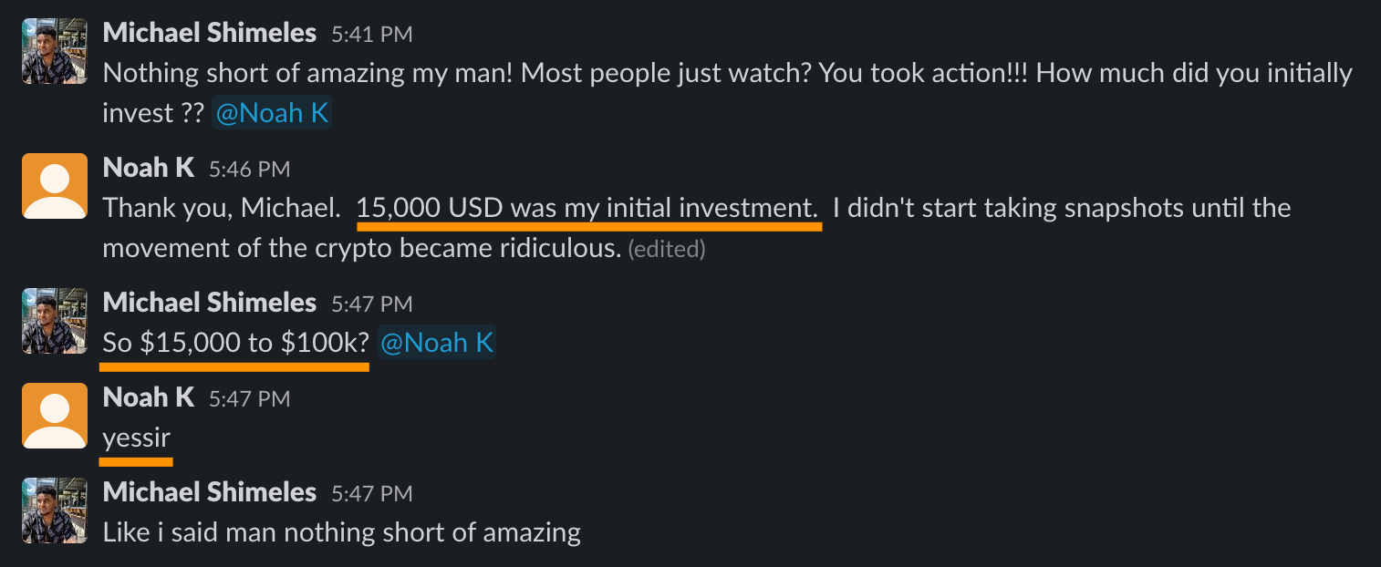Click Michael Shimeles' name above '$15,000 to $100k?'
Viewport: 1381px width, 567px height.
(x=209, y=303)
